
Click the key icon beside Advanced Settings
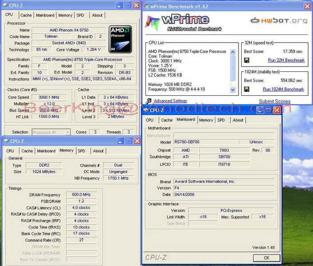point(149,101)
